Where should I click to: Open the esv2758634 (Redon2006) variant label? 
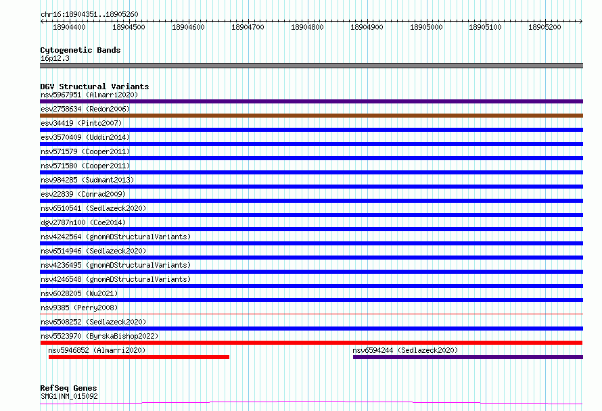point(85,109)
